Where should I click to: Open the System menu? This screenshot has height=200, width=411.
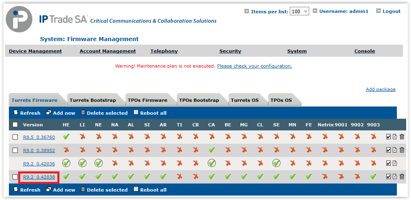(297, 51)
